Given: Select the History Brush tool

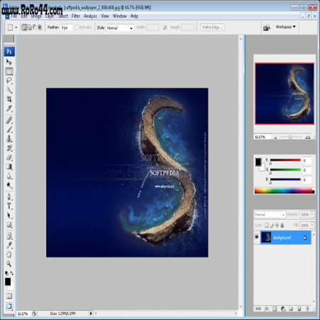Looking at the screenshot, I should 9,148.
